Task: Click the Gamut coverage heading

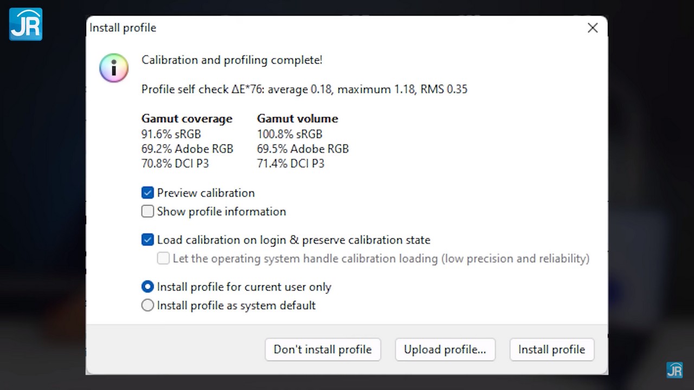Action: tap(187, 119)
